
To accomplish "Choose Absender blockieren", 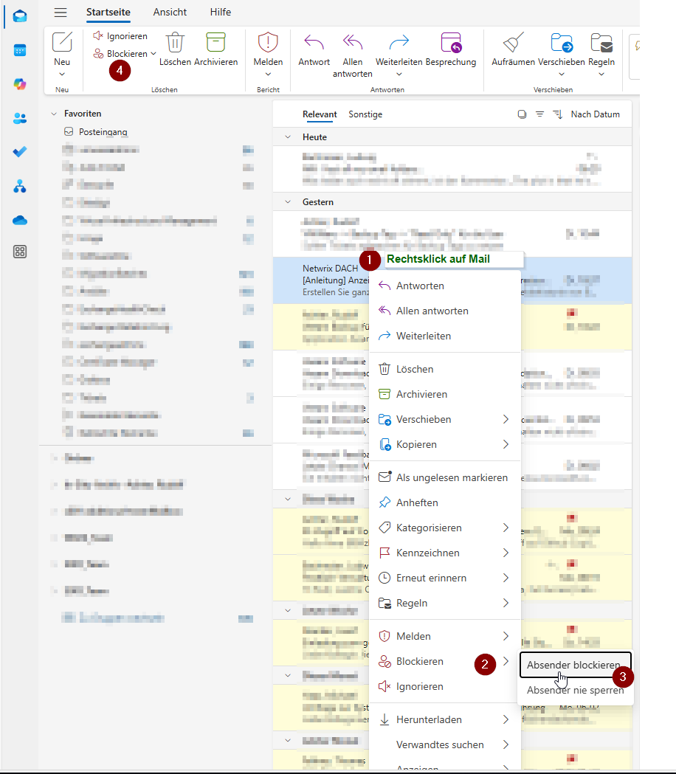I will pos(576,665).
